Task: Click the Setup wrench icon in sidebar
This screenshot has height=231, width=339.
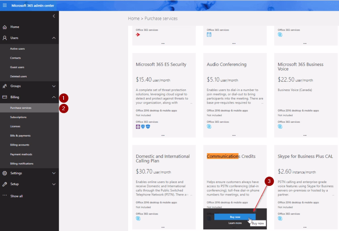Action: tap(5, 184)
